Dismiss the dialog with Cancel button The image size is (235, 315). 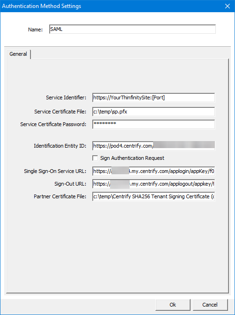(210, 305)
